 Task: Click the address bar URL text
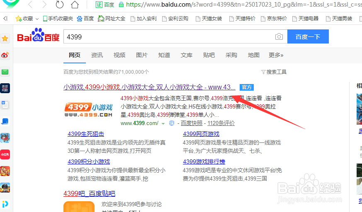(244, 5)
